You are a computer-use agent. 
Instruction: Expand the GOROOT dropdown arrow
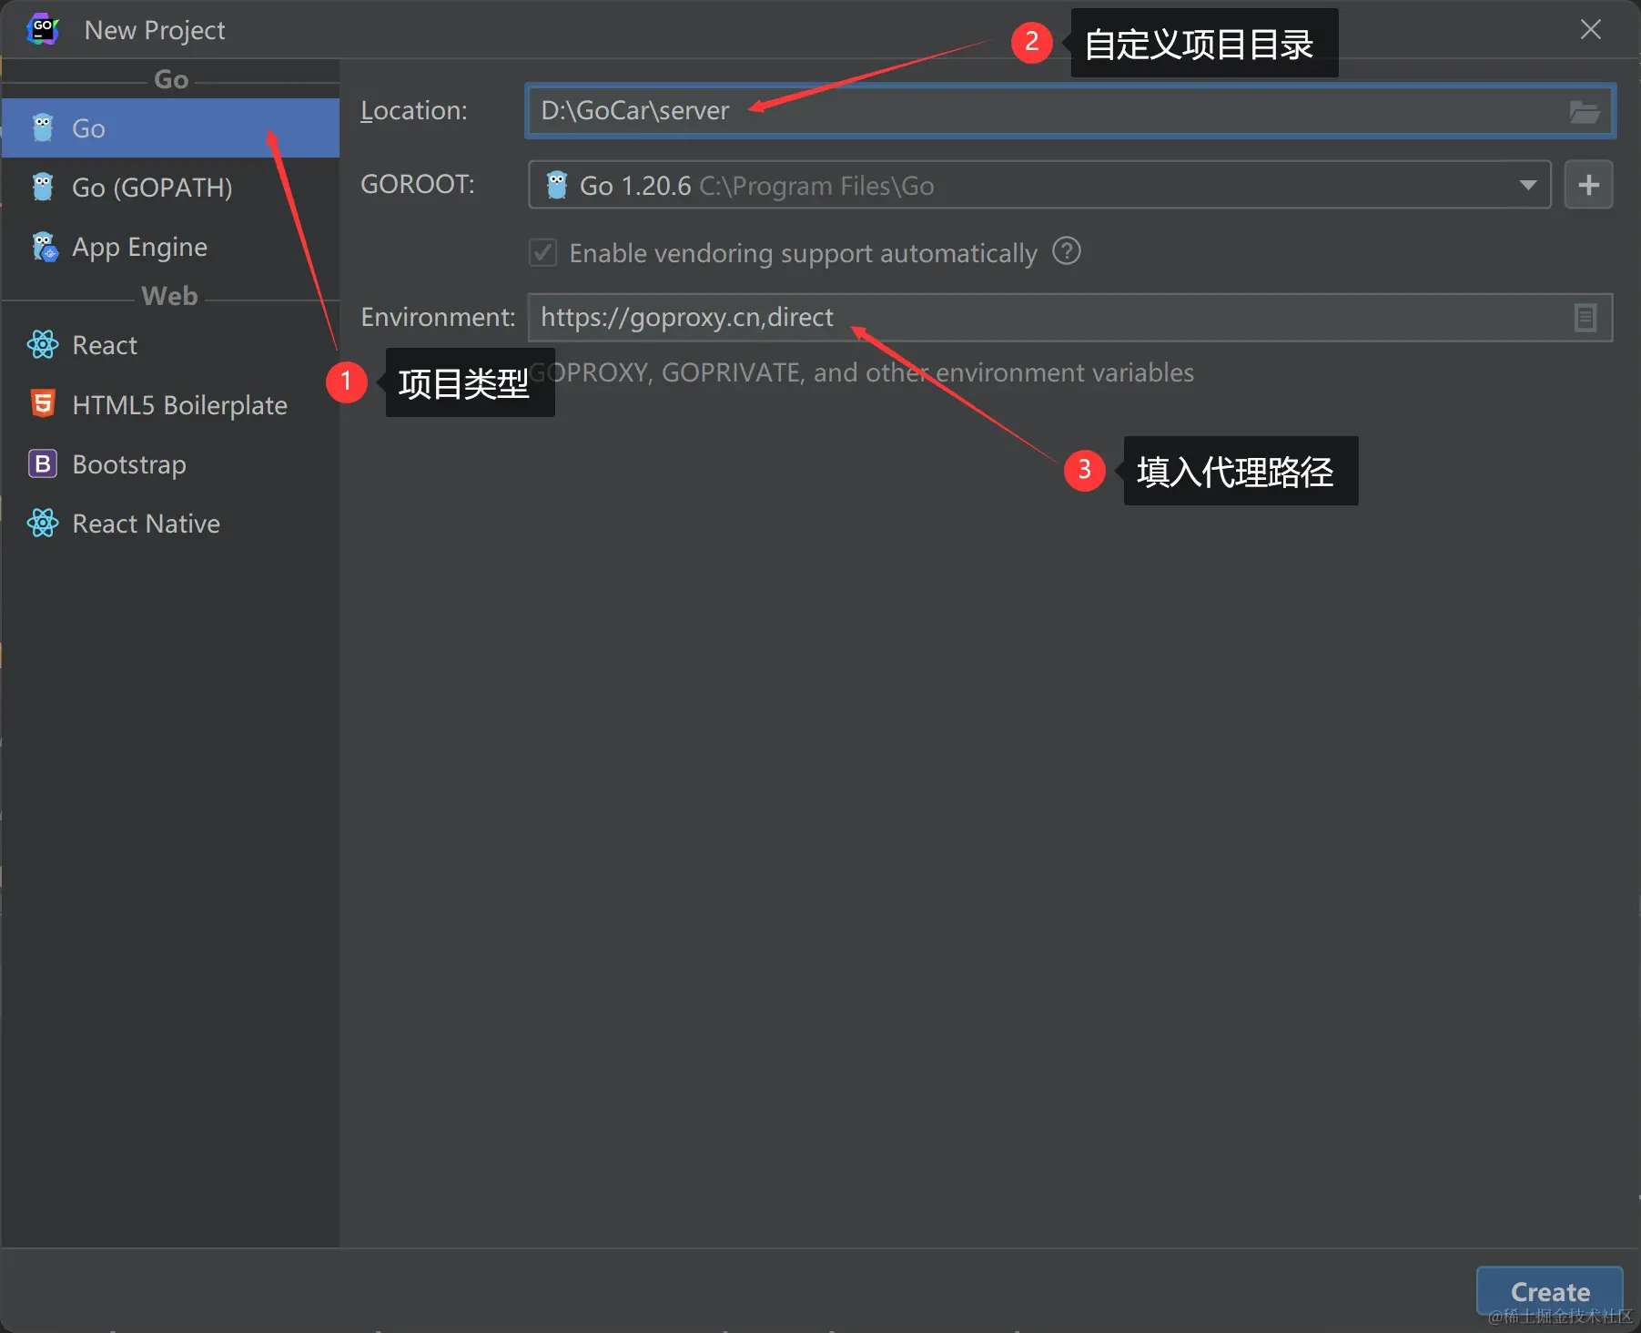pos(1528,185)
